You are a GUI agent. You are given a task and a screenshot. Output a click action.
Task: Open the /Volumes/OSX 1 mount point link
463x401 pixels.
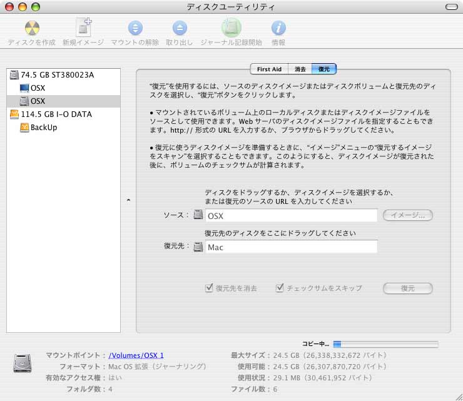(x=136, y=355)
